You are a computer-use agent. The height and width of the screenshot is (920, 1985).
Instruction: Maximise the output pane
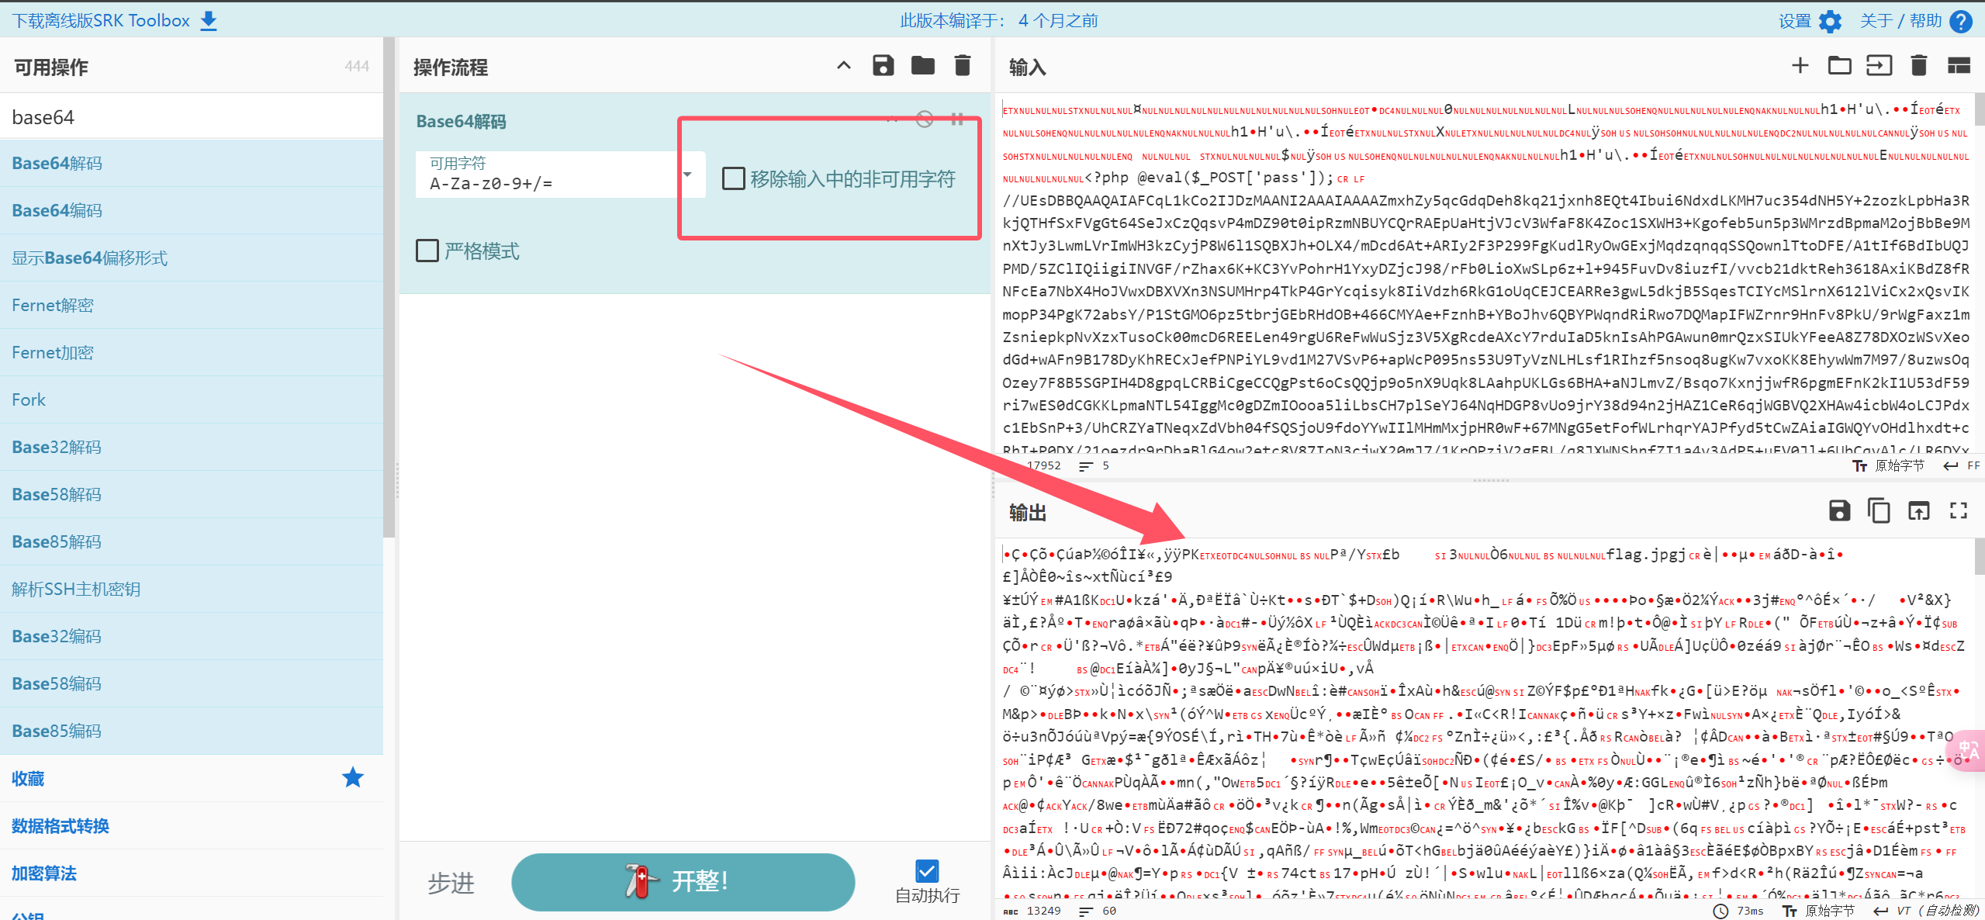(x=1958, y=511)
